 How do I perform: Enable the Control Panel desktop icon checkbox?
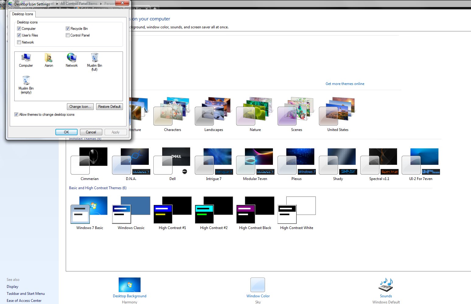pyautogui.click(x=68, y=35)
